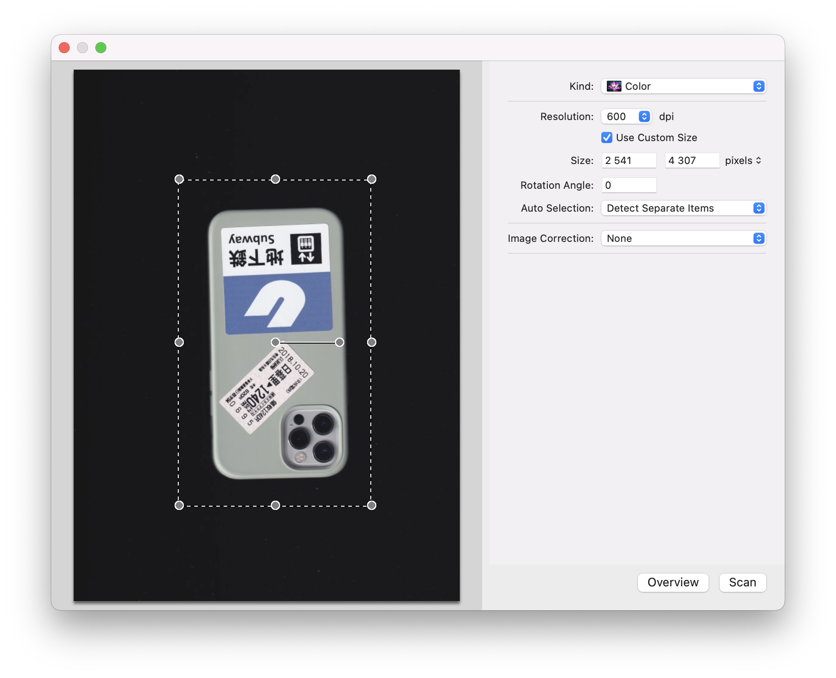Click the rotation handle at line end
The image size is (836, 678).
[340, 342]
